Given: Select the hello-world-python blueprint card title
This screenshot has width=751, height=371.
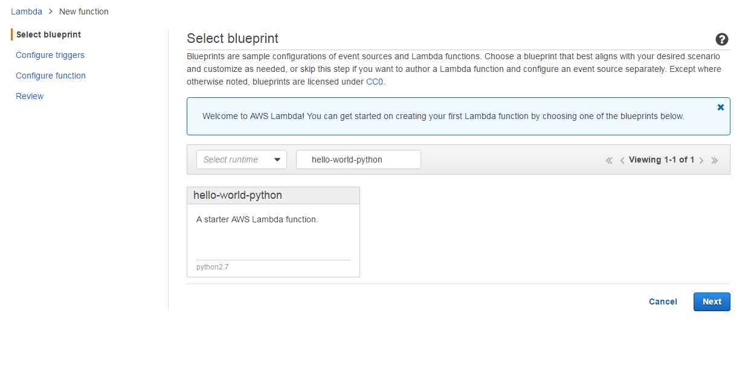Looking at the screenshot, I should click(x=237, y=195).
